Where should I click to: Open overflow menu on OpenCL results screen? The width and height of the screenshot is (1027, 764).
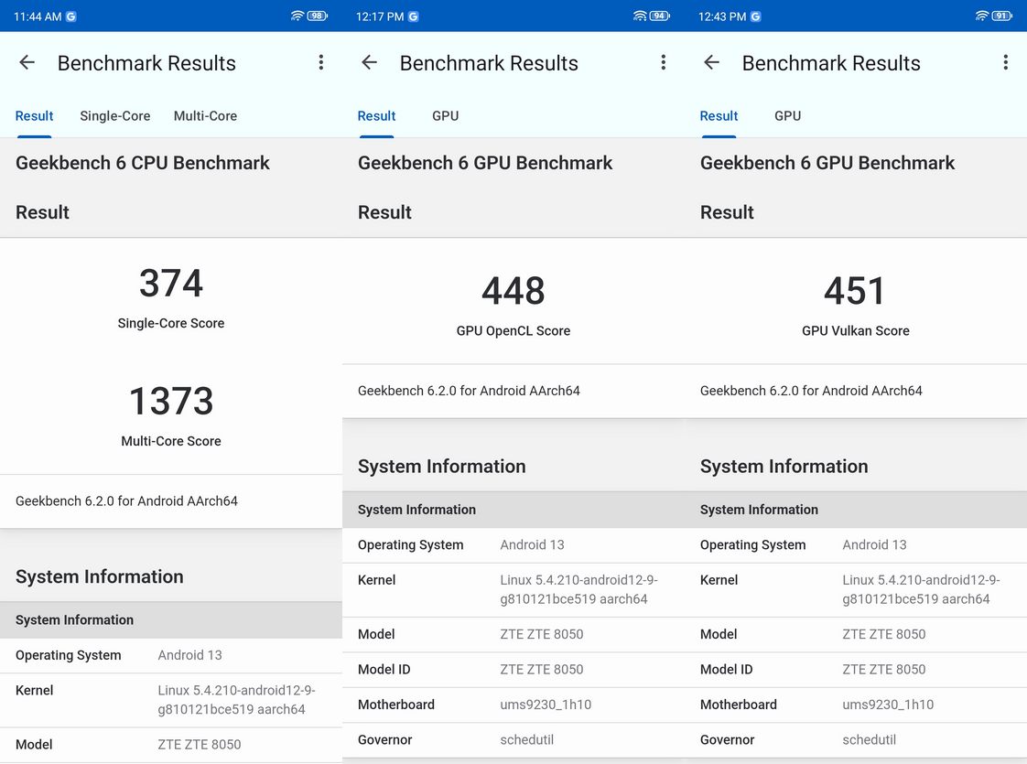(x=664, y=63)
